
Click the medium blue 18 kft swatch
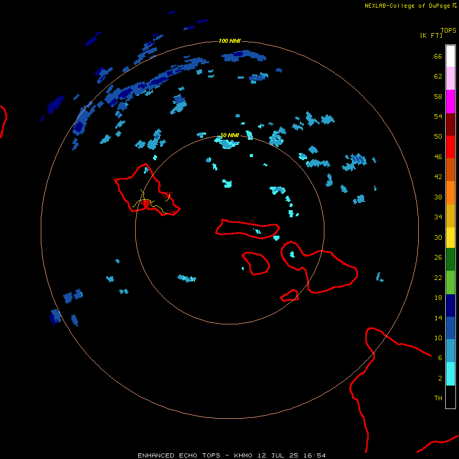tap(450, 328)
